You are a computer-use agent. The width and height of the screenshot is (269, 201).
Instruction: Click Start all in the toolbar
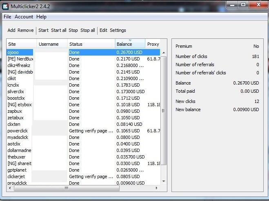coord(59,30)
